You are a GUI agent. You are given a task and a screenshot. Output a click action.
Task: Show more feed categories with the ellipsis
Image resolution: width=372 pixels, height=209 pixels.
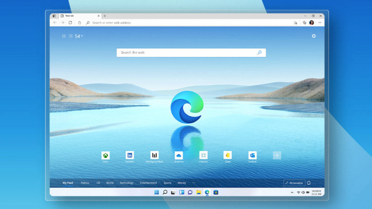click(194, 183)
